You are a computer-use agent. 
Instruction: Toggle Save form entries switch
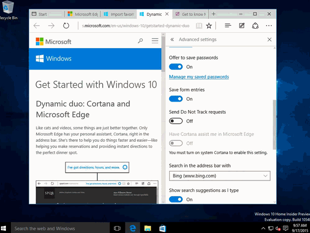pos(176,99)
